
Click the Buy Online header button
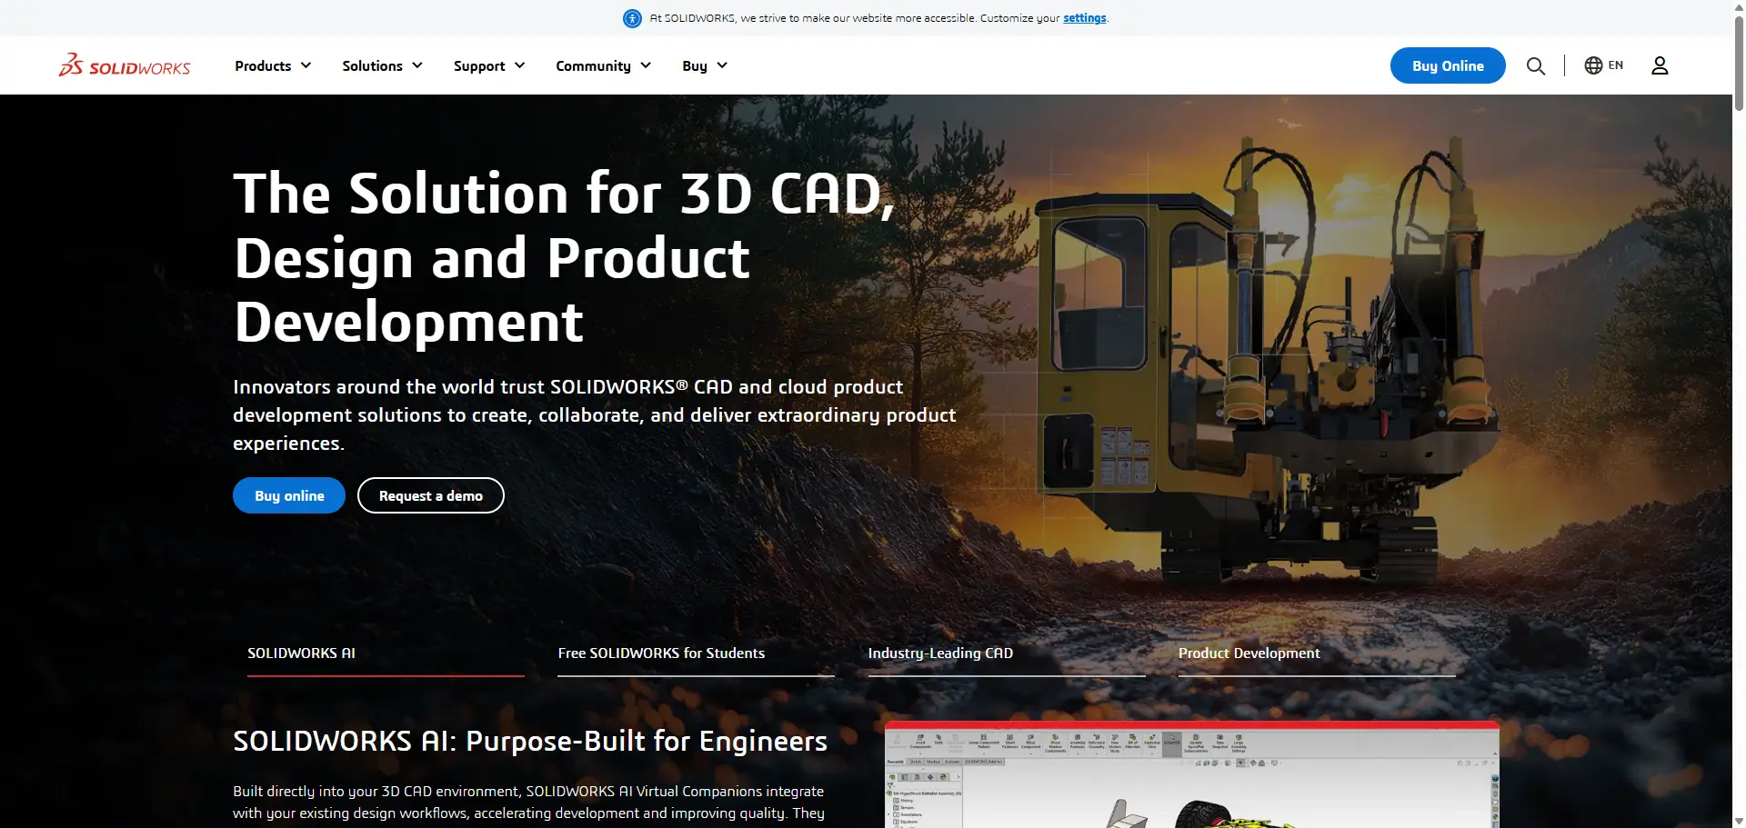tap(1448, 65)
